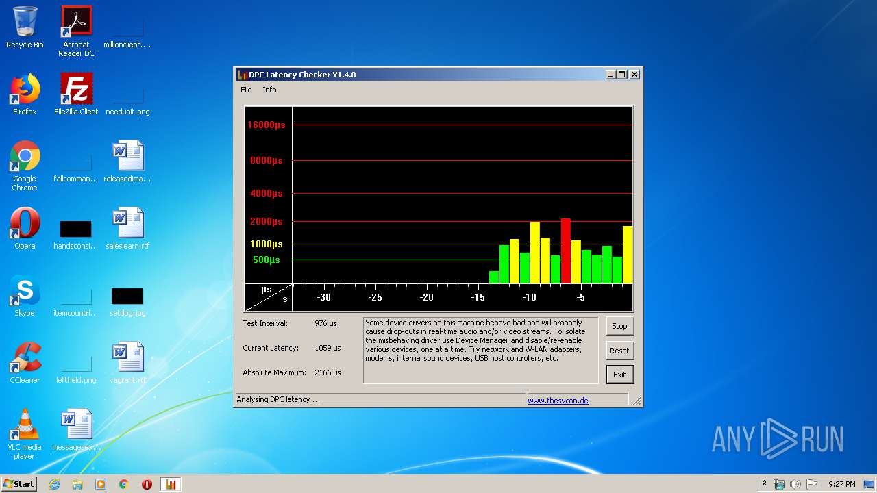
Task: Click the tall red latency bar
Action: (x=565, y=251)
